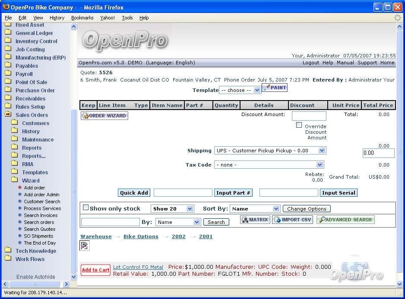Screen dimensions: 405x299
Task: Click the Paint button with brush icon
Action: (275, 88)
